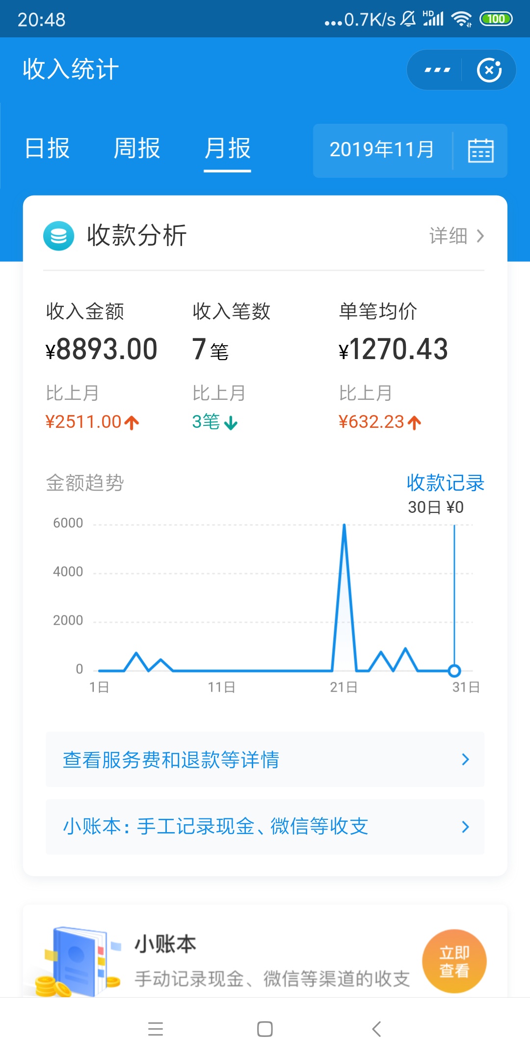Tap the 小账本 card title
Viewport: 530px width, 1061px height.
click(165, 944)
